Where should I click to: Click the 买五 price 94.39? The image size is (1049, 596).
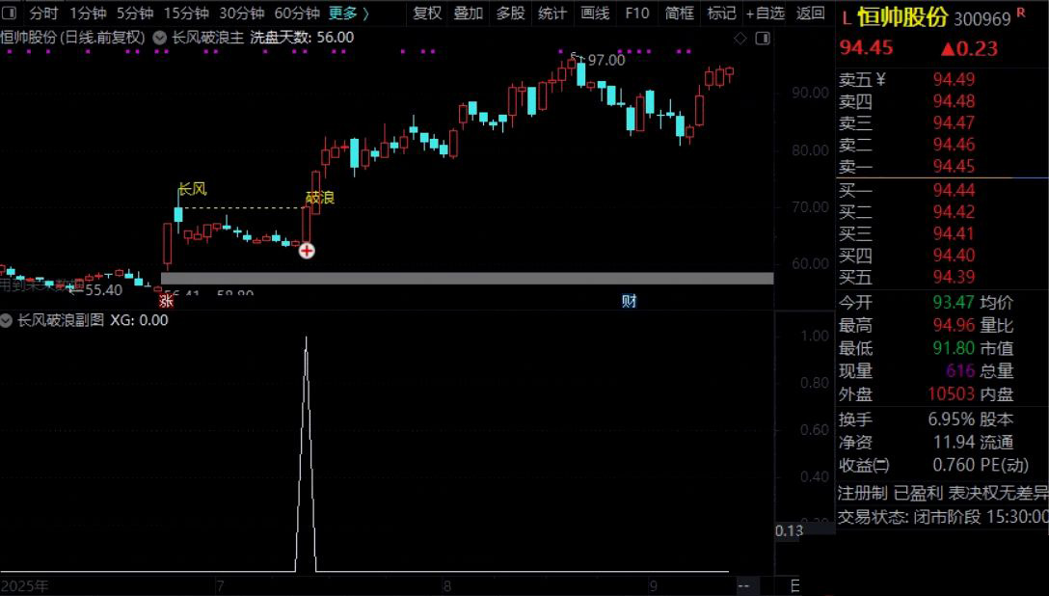[954, 276]
